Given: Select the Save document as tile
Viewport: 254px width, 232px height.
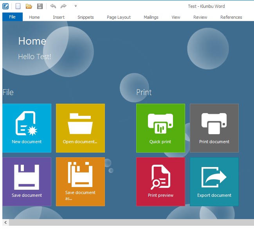Looking at the screenshot, I should tap(80, 182).
